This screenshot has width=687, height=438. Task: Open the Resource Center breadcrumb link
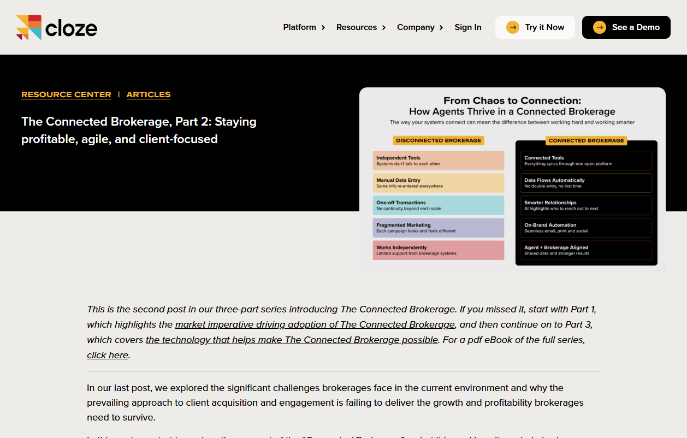[x=66, y=94]
